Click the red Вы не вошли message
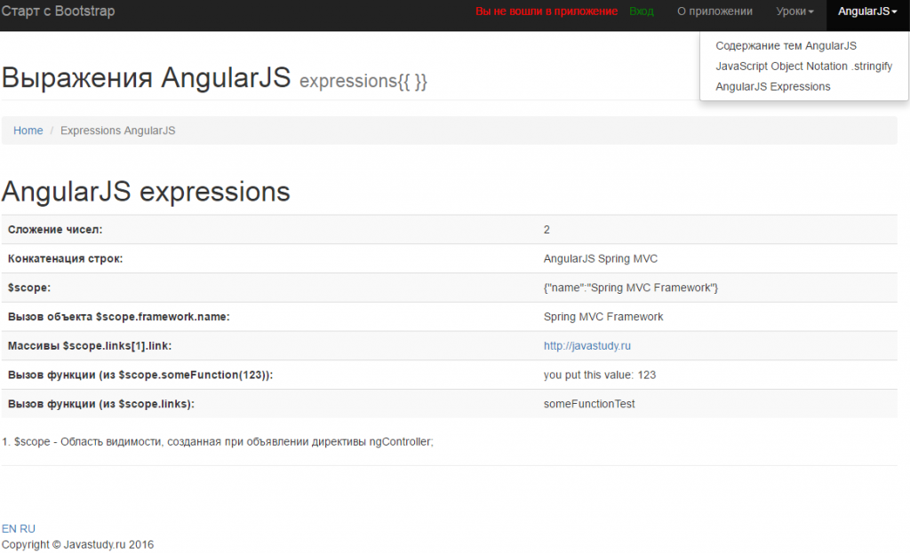The height and width of the screenshot is (553, 910). (547, 12)
